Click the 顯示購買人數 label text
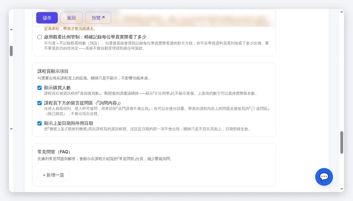The image size is (353, 201). pyautogui.click(x=57, y=88)
